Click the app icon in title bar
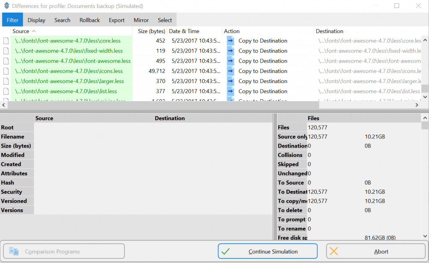The width and height of the screenshot is (429, 263). (x=7, y=6)
